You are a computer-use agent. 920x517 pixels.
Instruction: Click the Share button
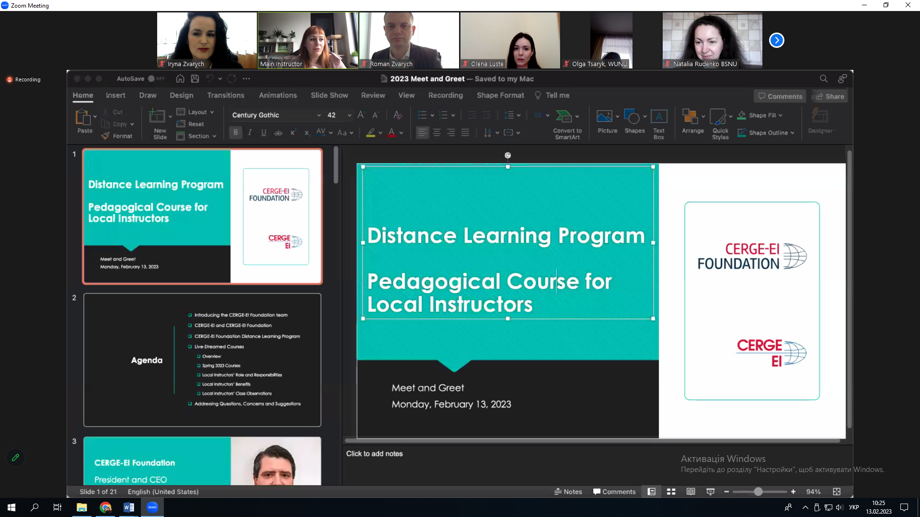tap(829, 96)
